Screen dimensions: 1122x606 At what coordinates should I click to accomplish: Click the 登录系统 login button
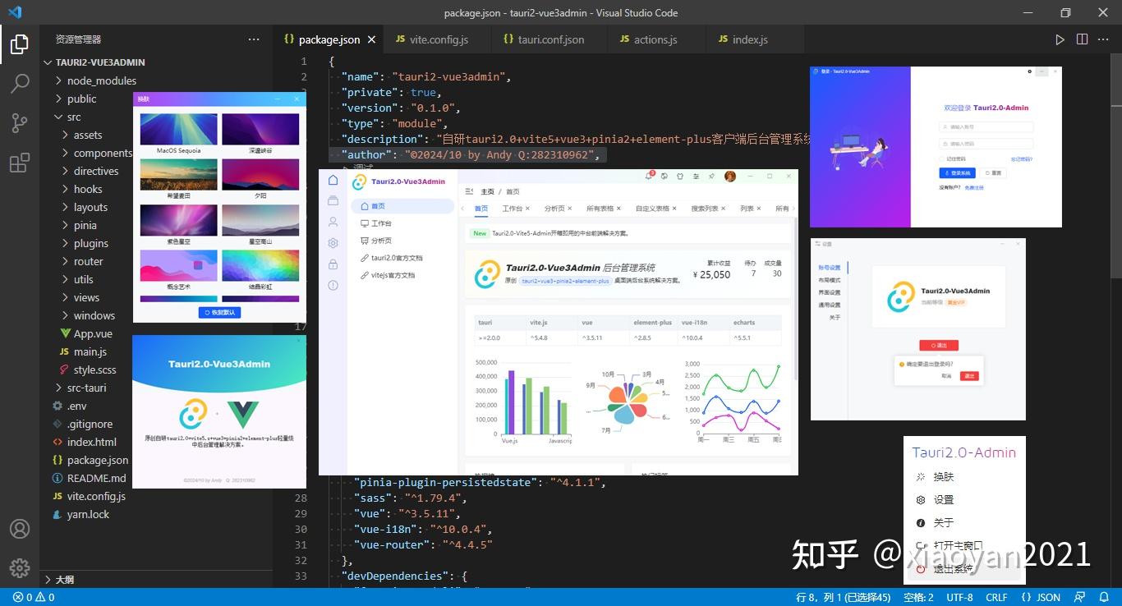[958, 173]
